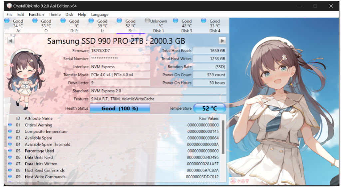The height and width of the screenshot is (187, 341).
Task: Click Host Read Commands status dot
Action: (x=10, y=170)
